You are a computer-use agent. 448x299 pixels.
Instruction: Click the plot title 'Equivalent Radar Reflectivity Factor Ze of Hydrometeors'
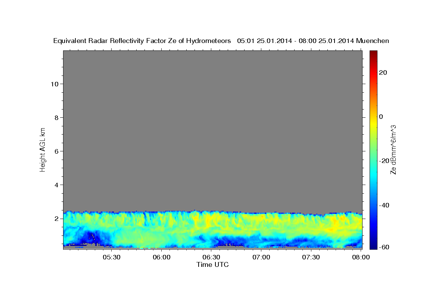[142, 41]
